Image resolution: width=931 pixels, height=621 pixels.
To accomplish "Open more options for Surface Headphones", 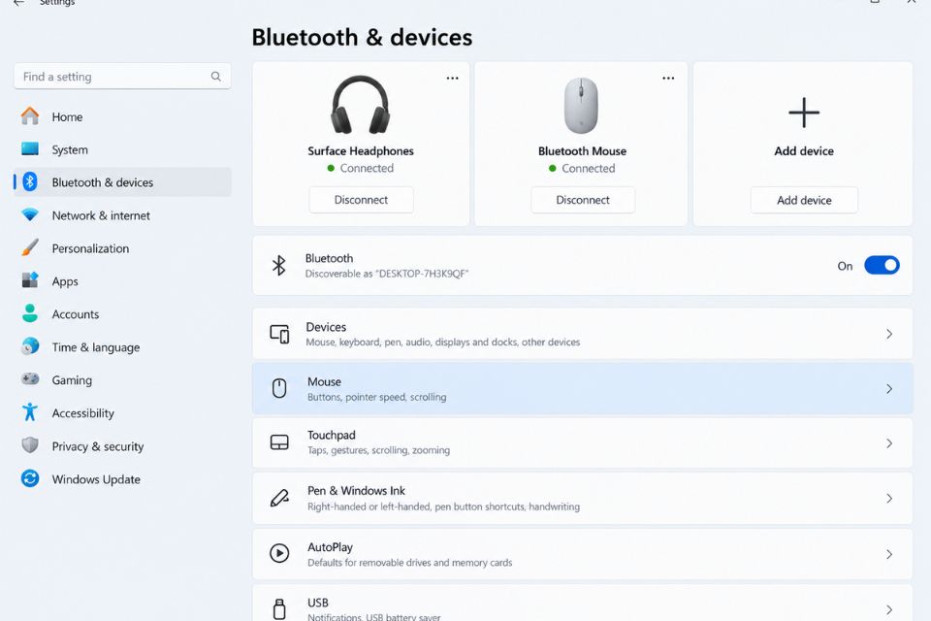I will click(x=453, y=78).
